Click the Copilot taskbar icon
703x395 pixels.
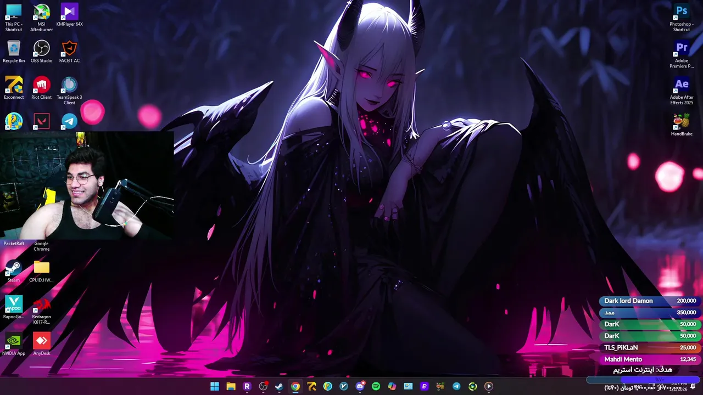(392, 386)
